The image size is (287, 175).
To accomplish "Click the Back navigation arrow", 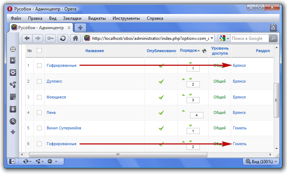I will (x=27, y=38).
